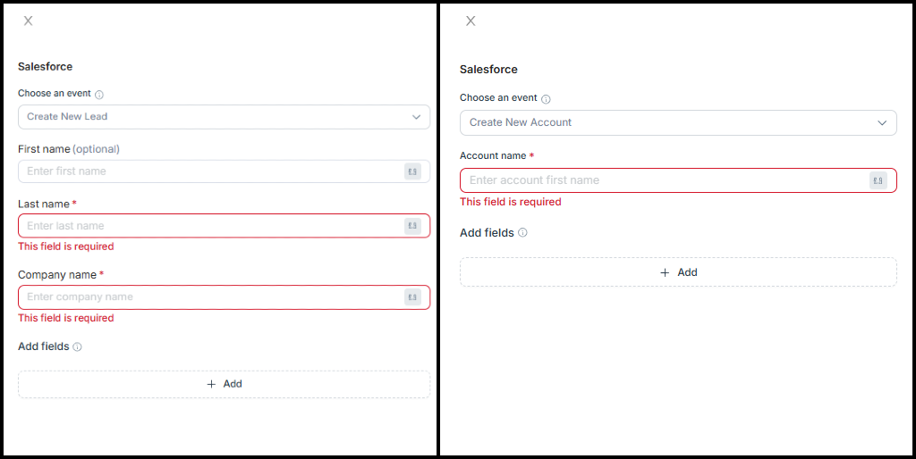Viewport: 916px width, 459px height.
Task: Click variable icon in Last name field
Action: pyautogui.click(x=412, y=226)
